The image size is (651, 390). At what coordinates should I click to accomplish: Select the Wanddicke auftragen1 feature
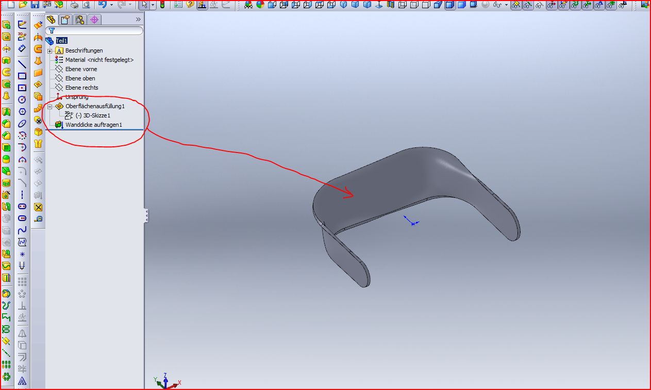pos(93,125)
